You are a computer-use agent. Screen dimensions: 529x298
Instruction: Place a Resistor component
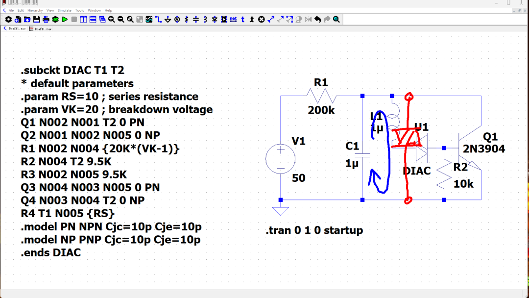(x=187, y=20)
